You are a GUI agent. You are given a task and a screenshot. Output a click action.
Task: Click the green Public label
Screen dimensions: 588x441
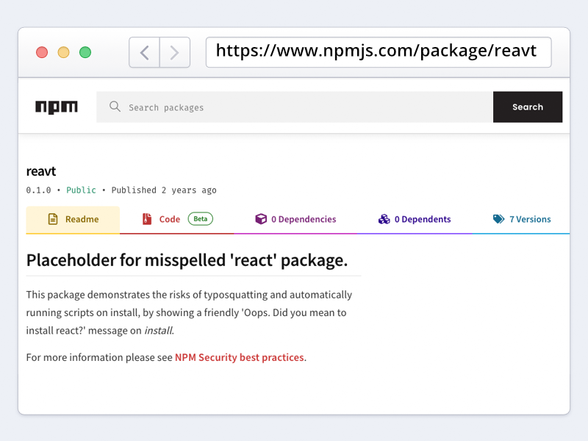(x=81, y=190)
